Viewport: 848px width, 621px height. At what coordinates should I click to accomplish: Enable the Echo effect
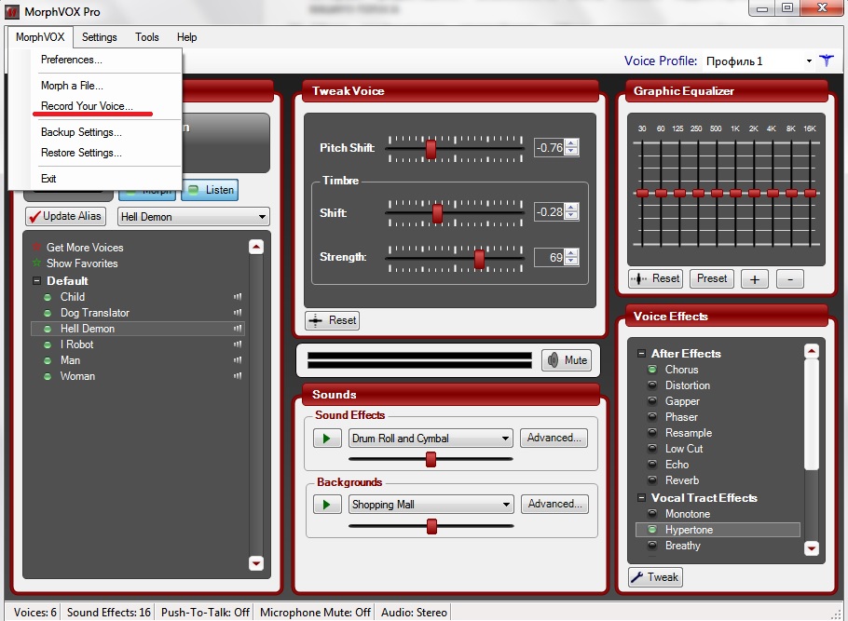(x=652, y=465)
